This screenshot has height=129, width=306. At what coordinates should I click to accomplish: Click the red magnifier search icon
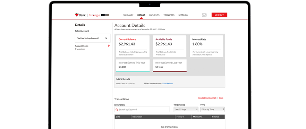(117, 110)
